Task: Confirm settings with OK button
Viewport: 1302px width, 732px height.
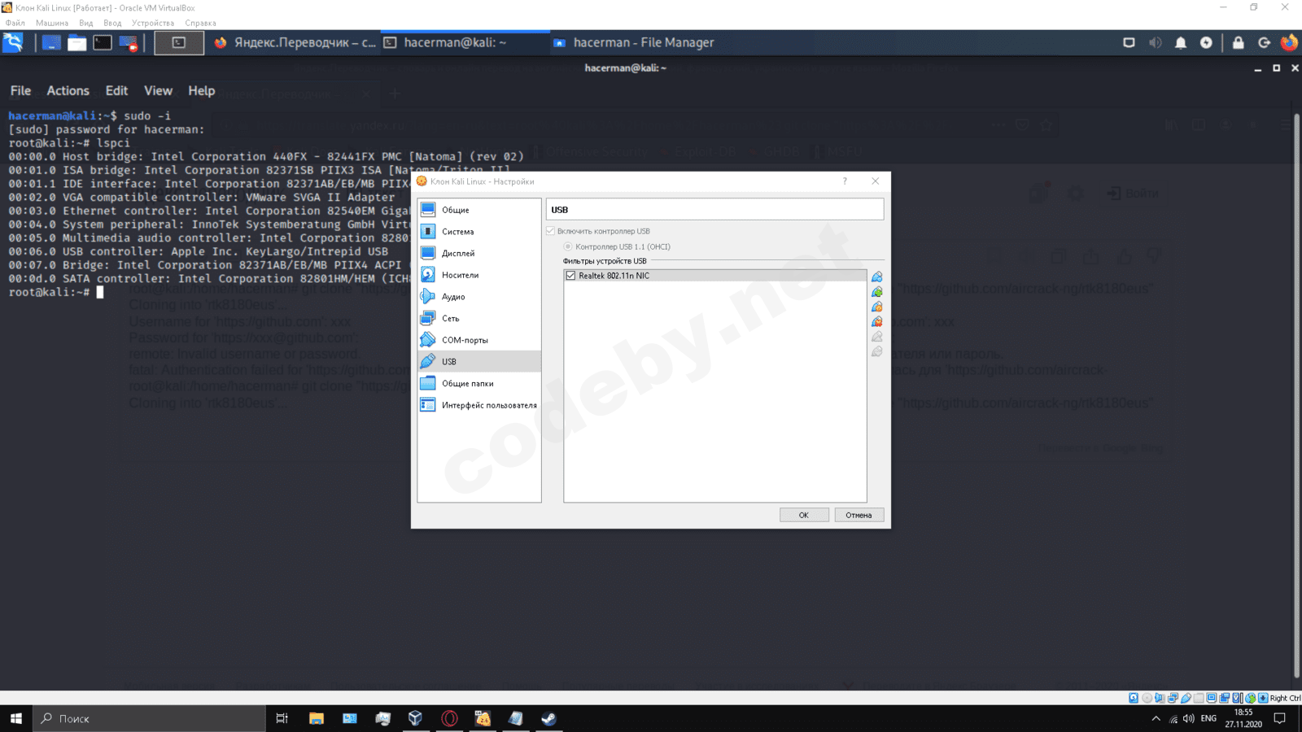Action: click(x=804, y=515)
